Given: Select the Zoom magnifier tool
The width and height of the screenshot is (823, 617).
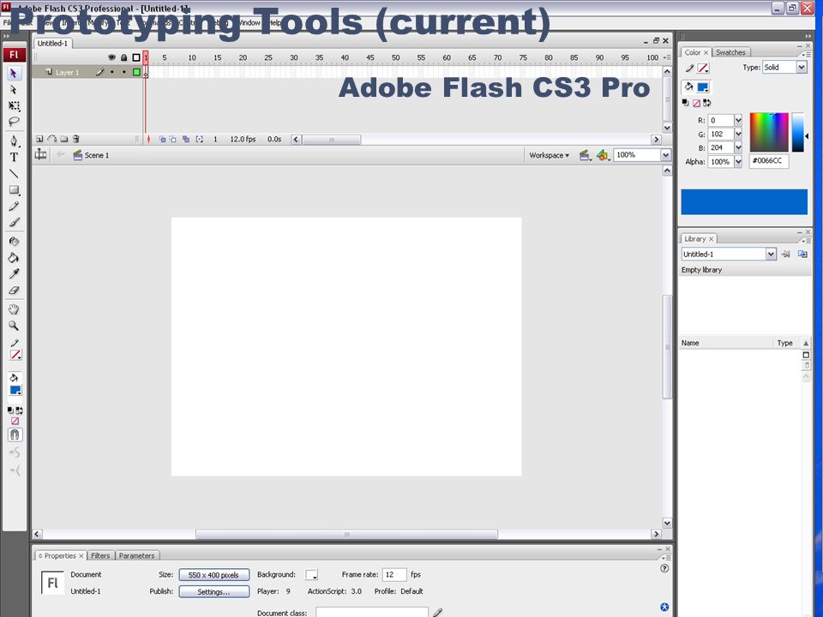Looking at the screenshot, I should 15,326.
